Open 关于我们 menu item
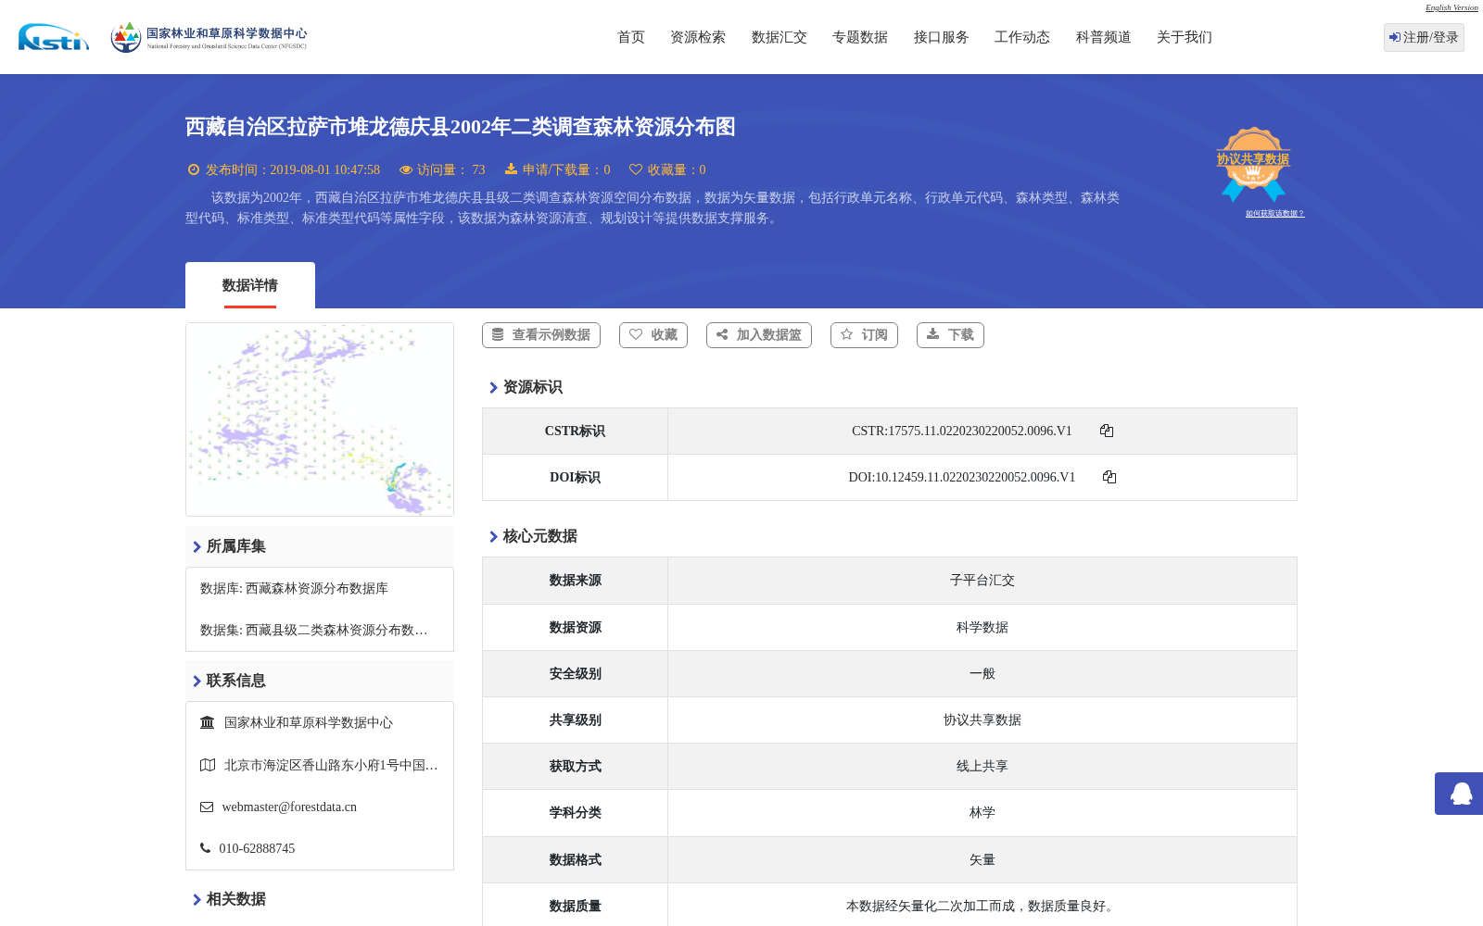The image size is (1483, 926). pos(1185,37)
